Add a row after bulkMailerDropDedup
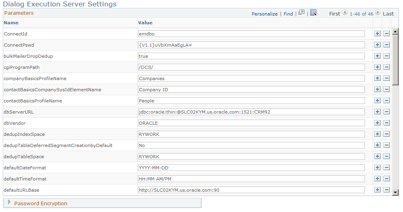Screen dimensions: 403x212 (377, 56)
